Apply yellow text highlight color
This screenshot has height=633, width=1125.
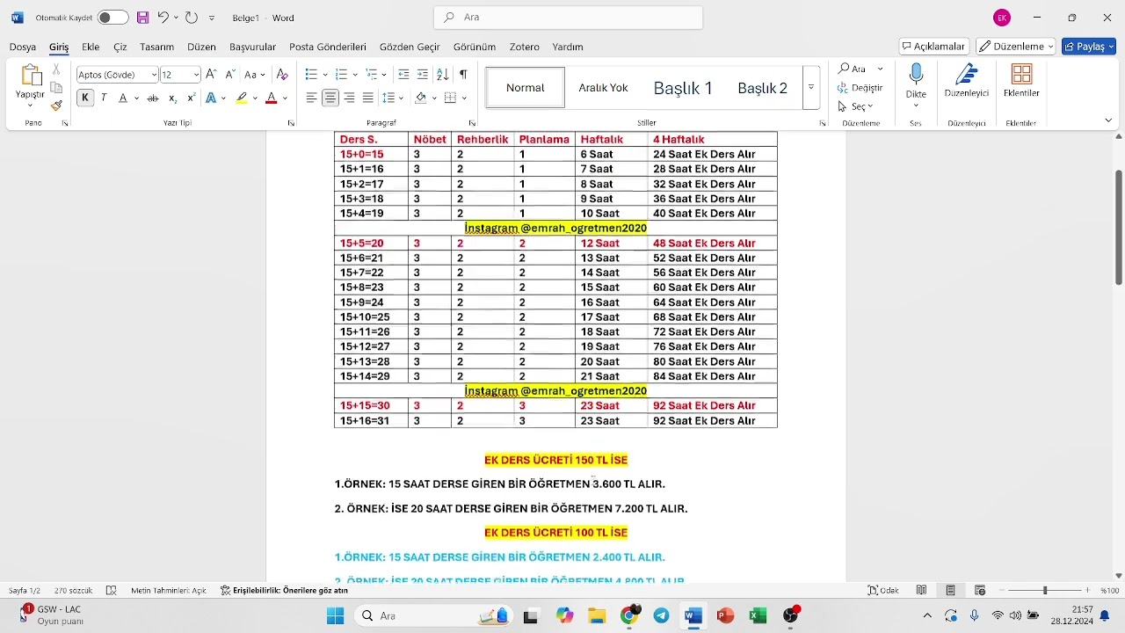242,98
